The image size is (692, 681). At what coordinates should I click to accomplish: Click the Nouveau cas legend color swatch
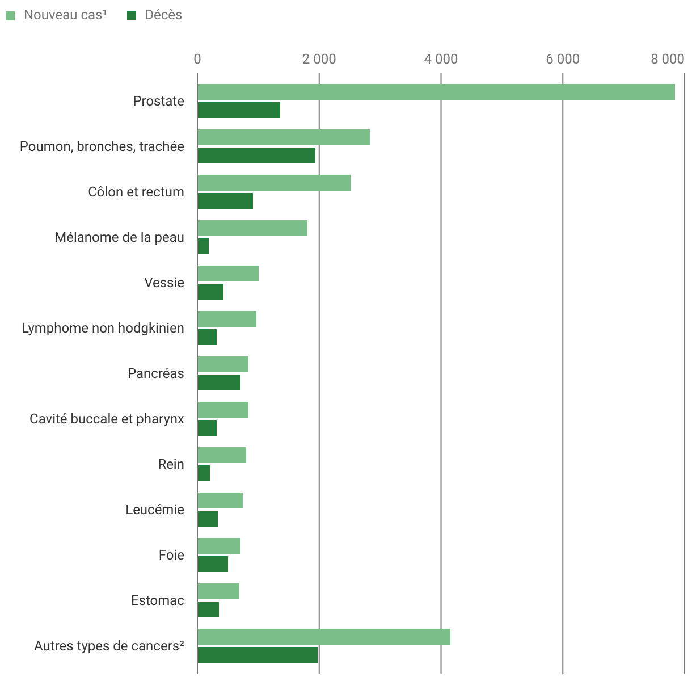10,15
